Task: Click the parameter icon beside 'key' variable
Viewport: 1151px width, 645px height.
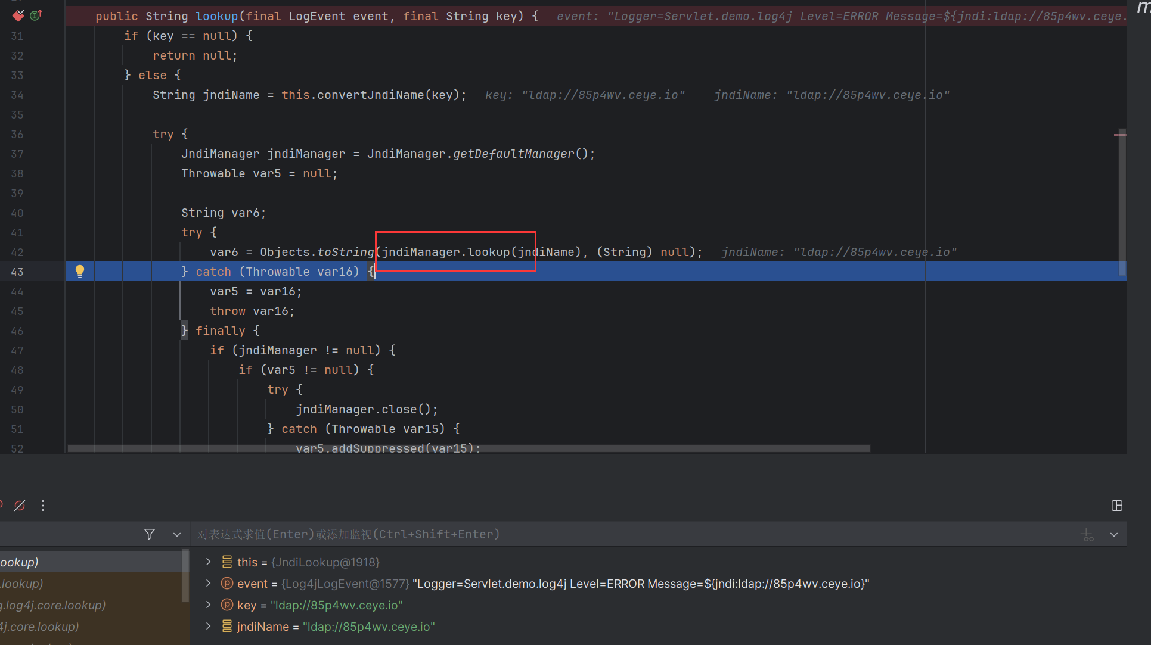Action: click(x=227, y=605)
